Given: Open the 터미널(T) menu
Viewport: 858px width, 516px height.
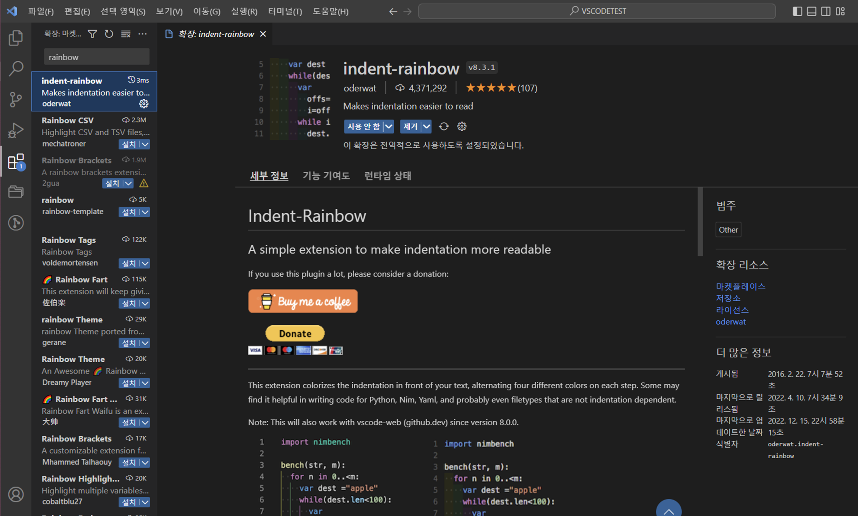Looking at the screenshot, I should (x=285, y=11).
